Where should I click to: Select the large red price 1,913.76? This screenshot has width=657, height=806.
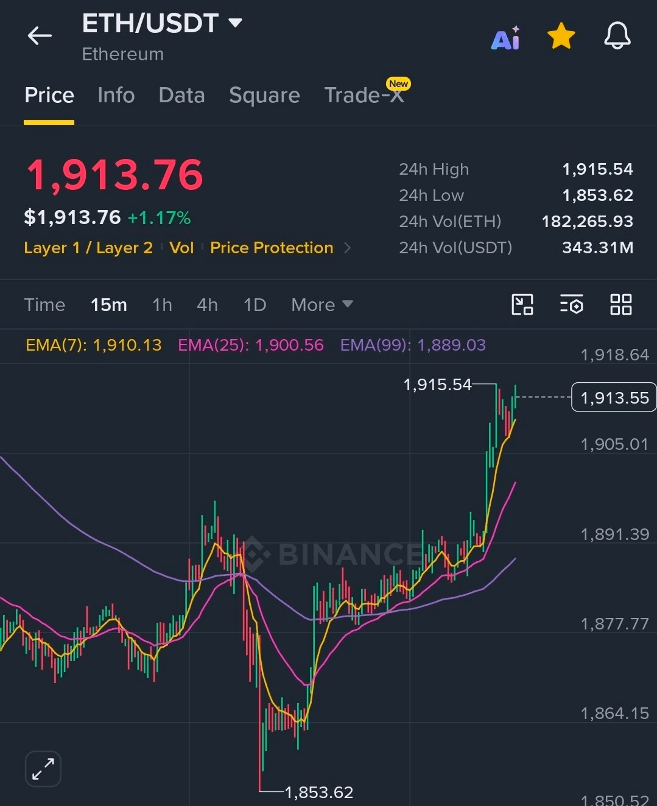(114, 175)
